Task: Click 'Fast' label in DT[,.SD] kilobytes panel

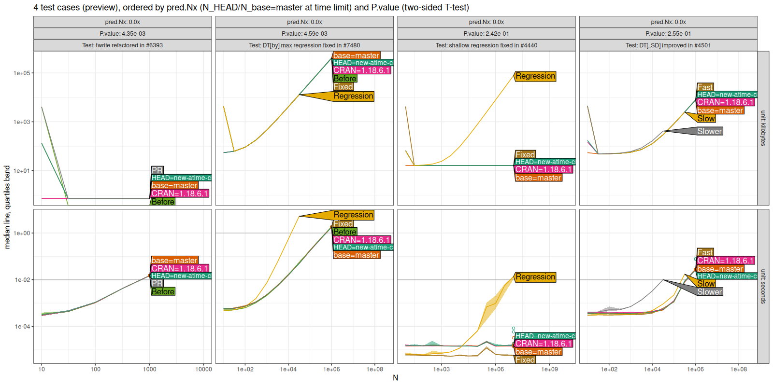Action: coord(705,87)
